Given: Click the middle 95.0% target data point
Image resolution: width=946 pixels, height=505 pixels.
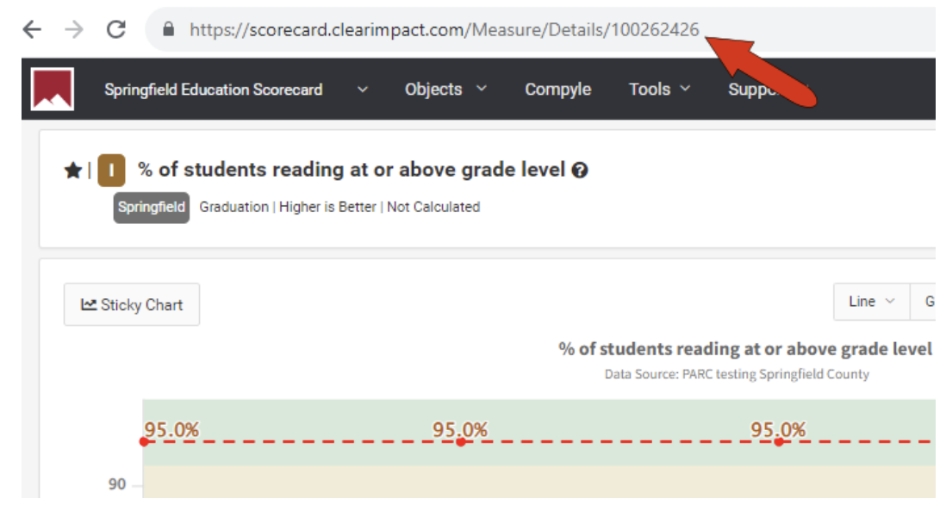Looking at the screenshot, I should [461, 442].
